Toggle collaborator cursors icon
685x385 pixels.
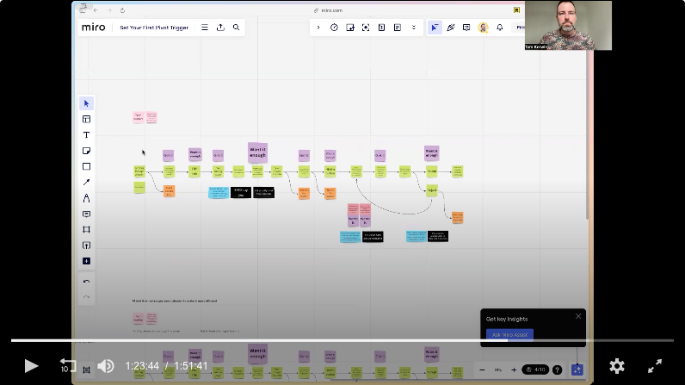[x=435, y=28]
